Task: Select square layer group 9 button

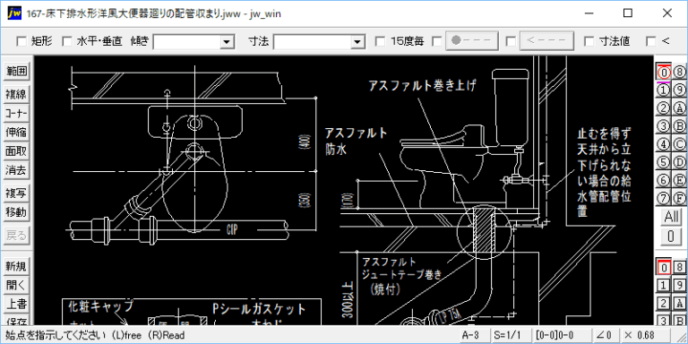Action: tap(679, 285)
